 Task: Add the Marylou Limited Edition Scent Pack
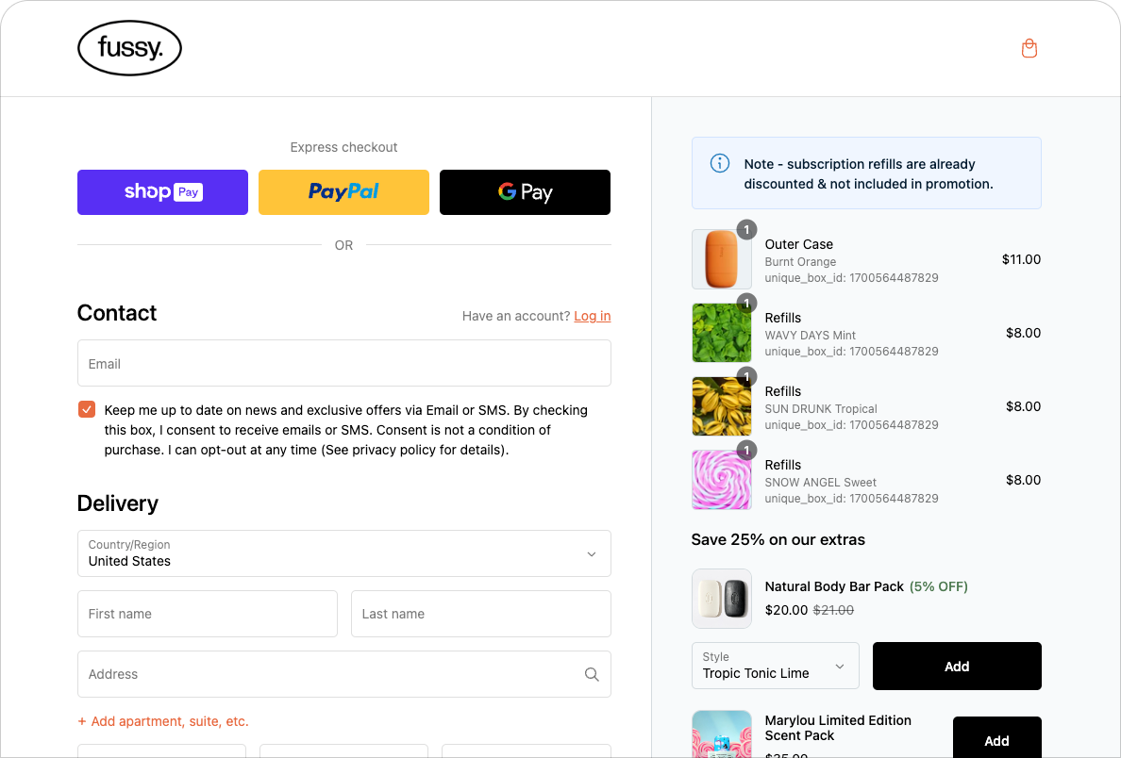996,739
